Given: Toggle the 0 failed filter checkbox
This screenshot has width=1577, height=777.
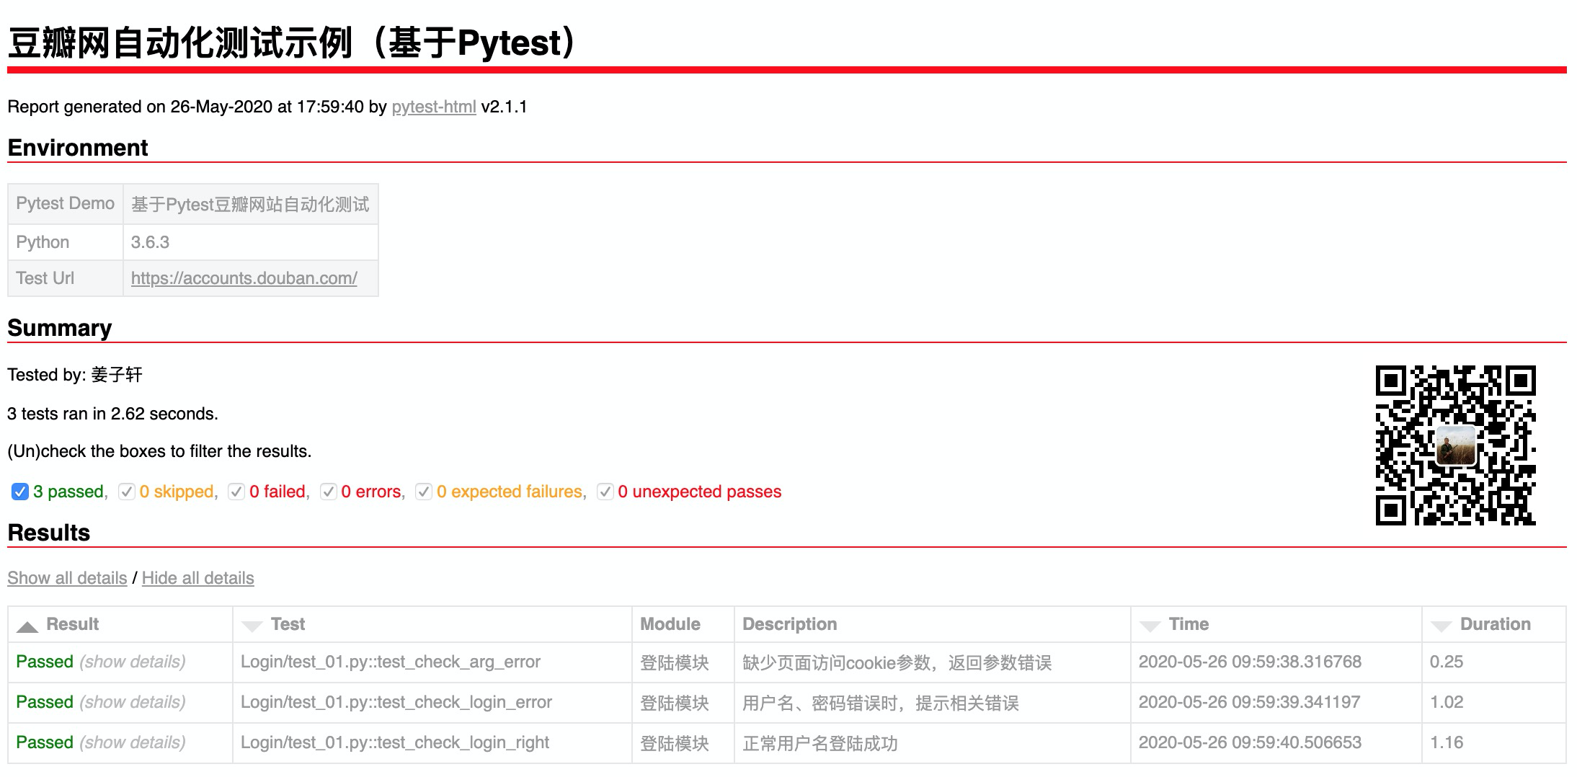Looking at the screenshot, I should pyautogui.click(x=236, y=492).
